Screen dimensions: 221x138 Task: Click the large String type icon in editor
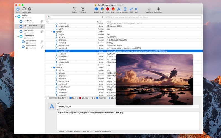point(52,106)
